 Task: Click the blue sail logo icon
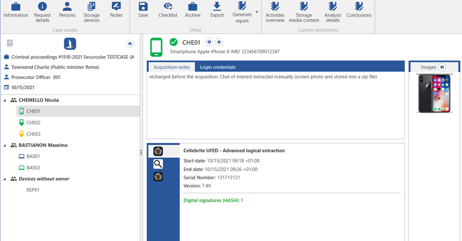coord(70,44)
